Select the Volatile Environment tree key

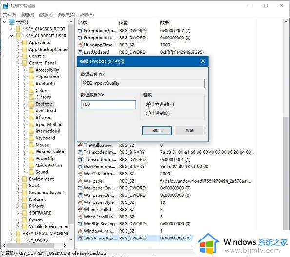click(x=48, y=226)
